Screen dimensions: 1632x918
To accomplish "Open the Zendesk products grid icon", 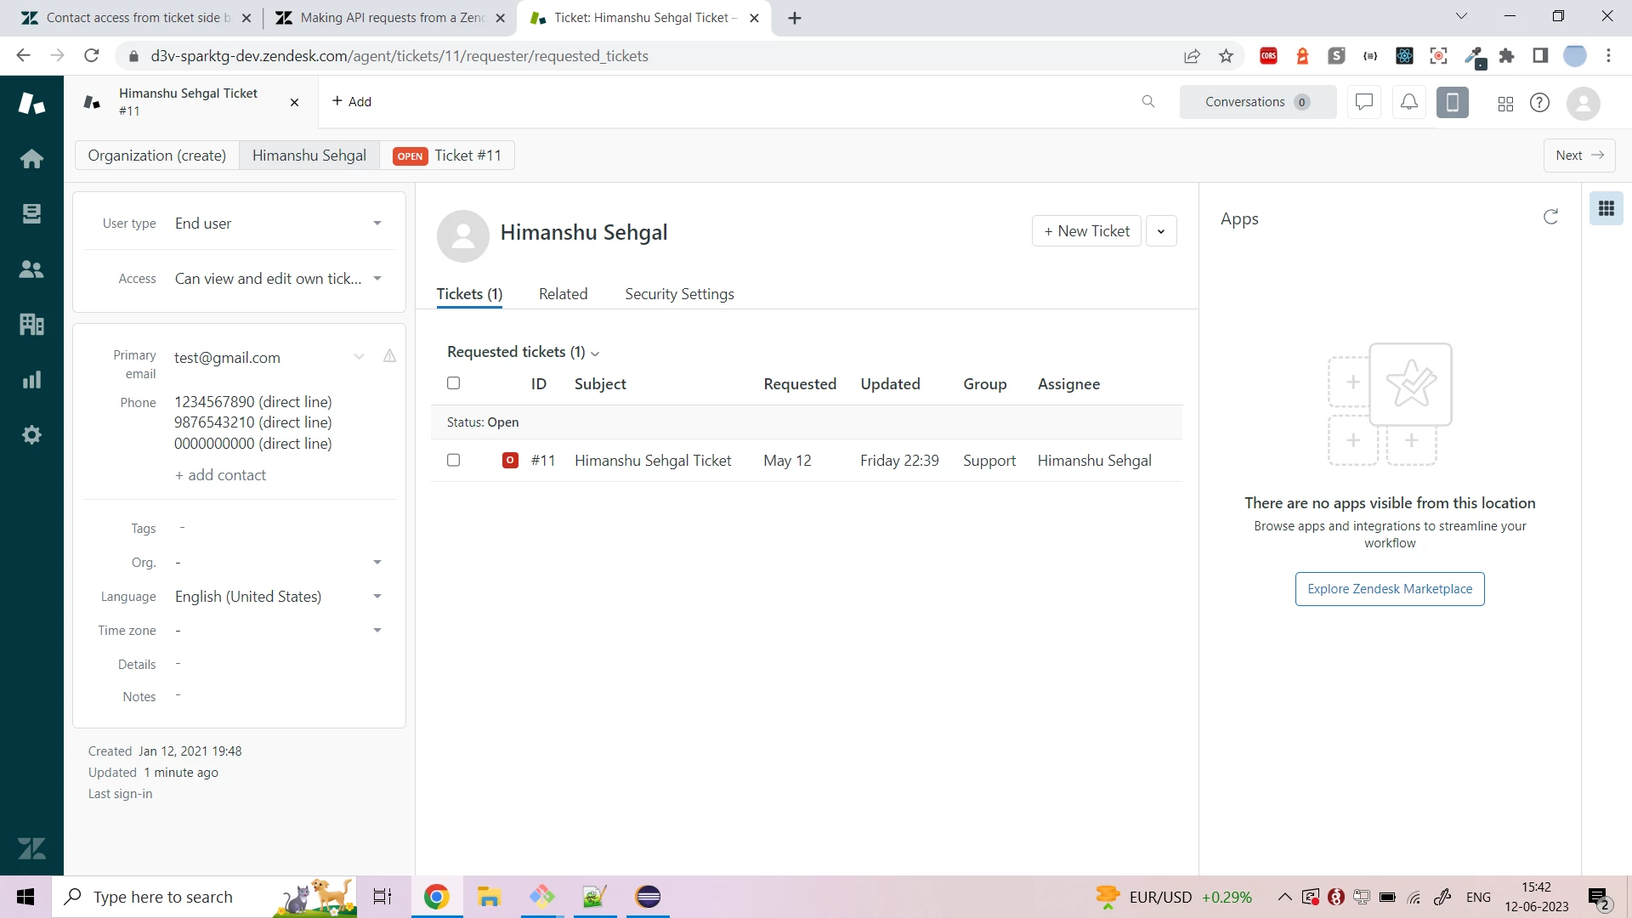I will (1505, 103).
